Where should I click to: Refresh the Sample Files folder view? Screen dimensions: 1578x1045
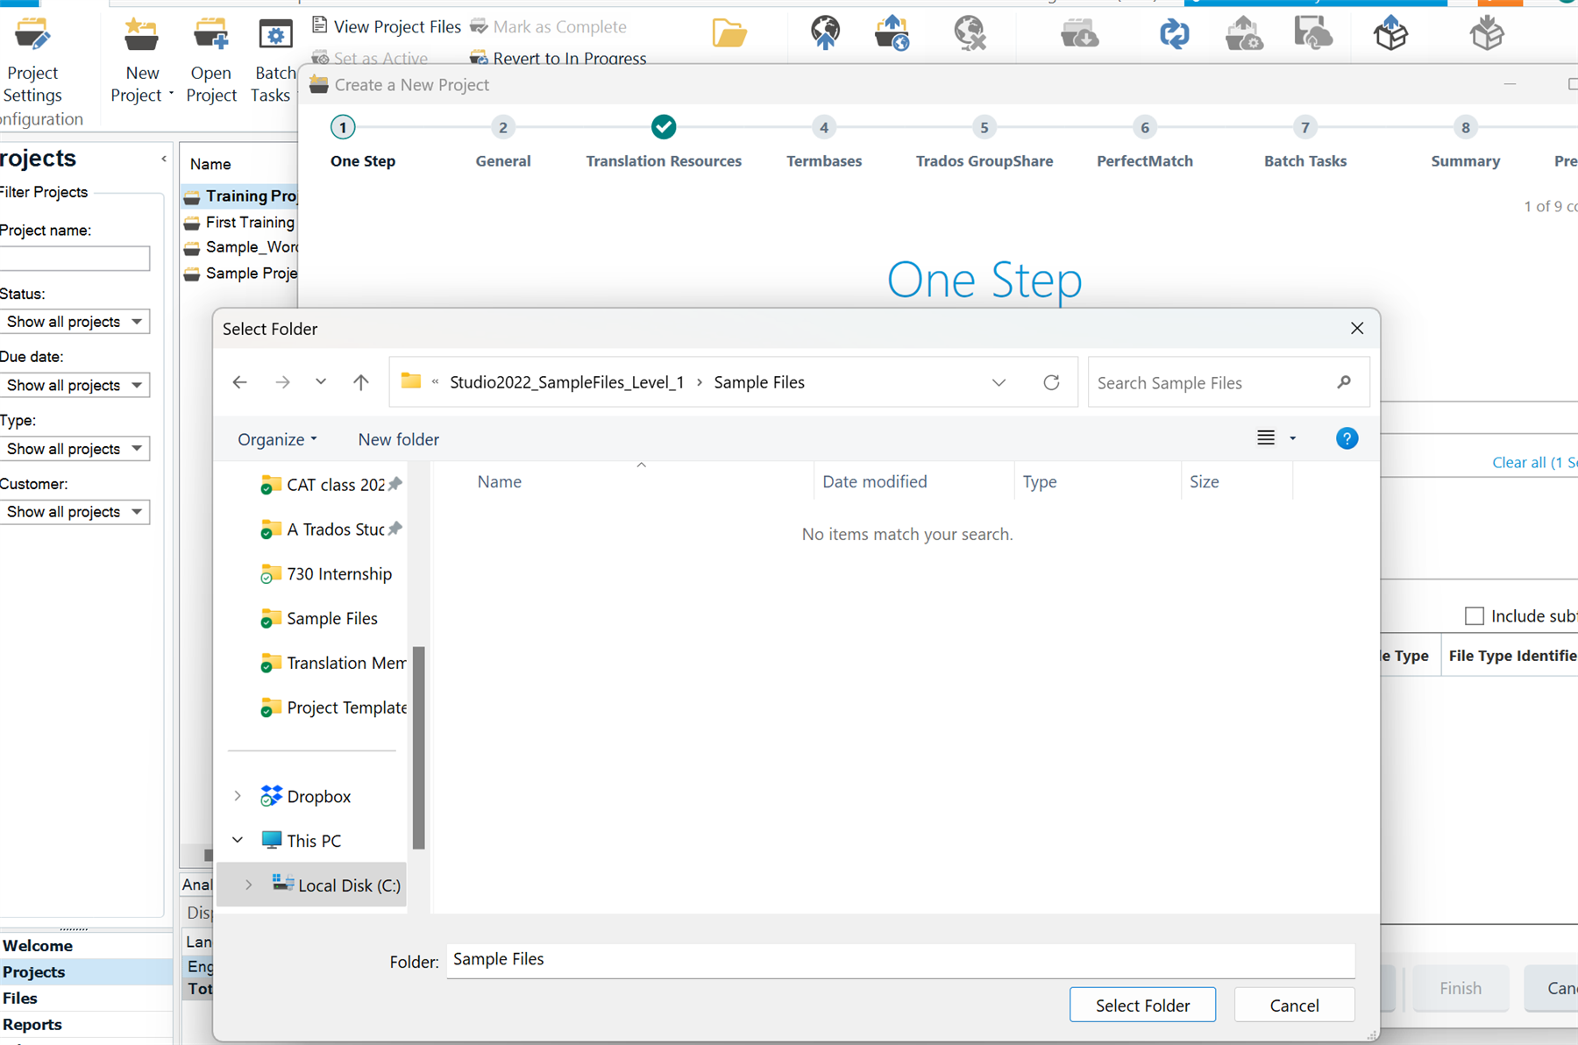coord(1051,382)
